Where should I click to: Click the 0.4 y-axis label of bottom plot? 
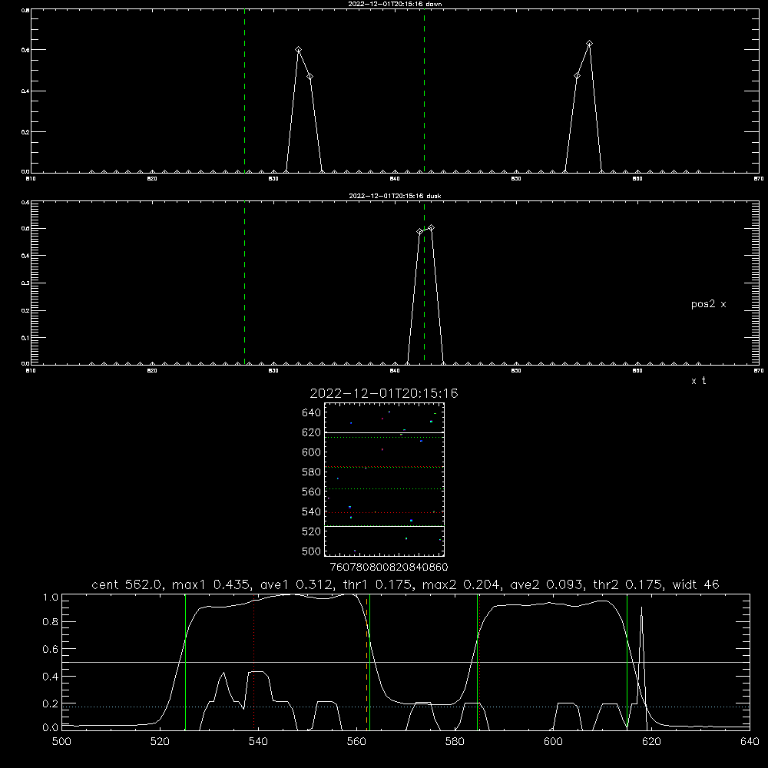[x=51, y=677]
